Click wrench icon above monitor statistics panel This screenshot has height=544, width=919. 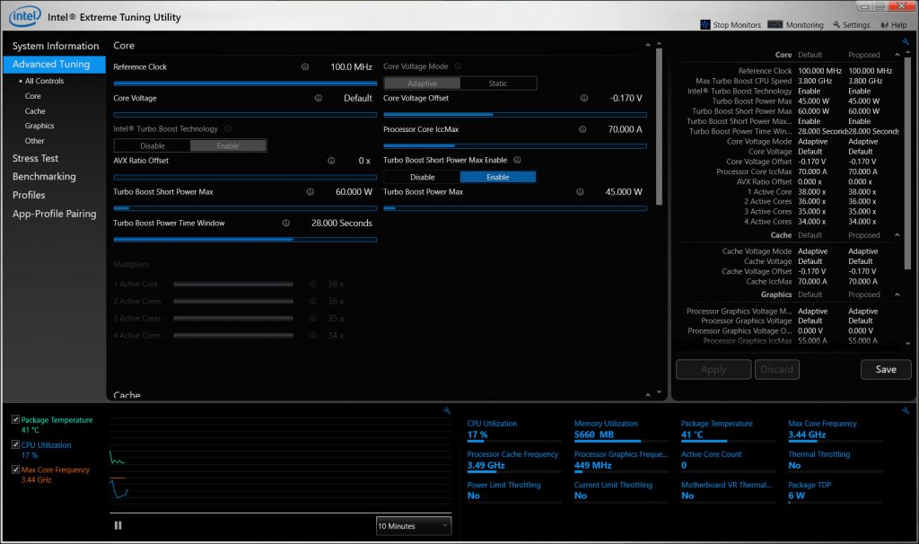pyautogui.click(x=906, y=410)
